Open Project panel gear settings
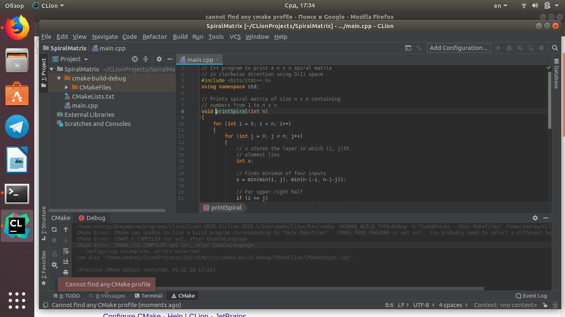 click(159, 59)
